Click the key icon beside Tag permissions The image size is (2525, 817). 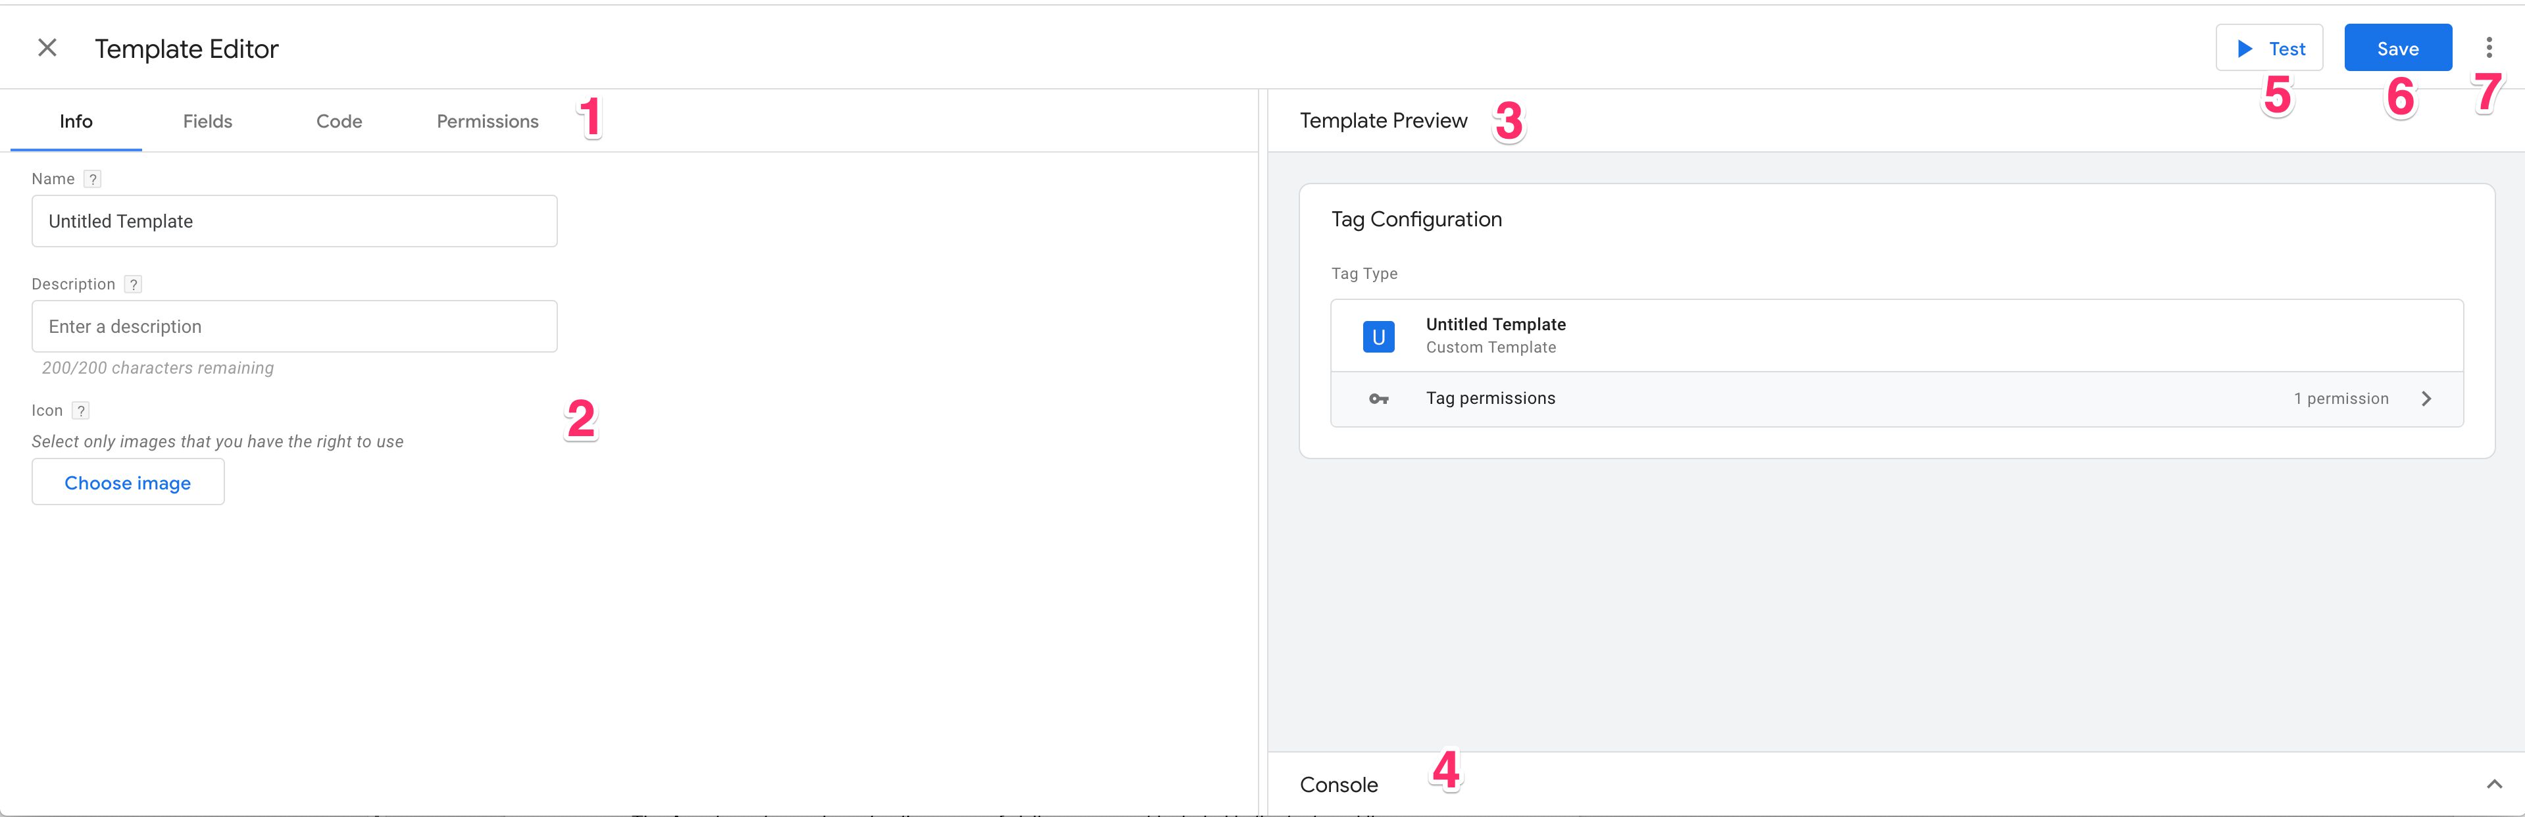tap(1378, 399)
